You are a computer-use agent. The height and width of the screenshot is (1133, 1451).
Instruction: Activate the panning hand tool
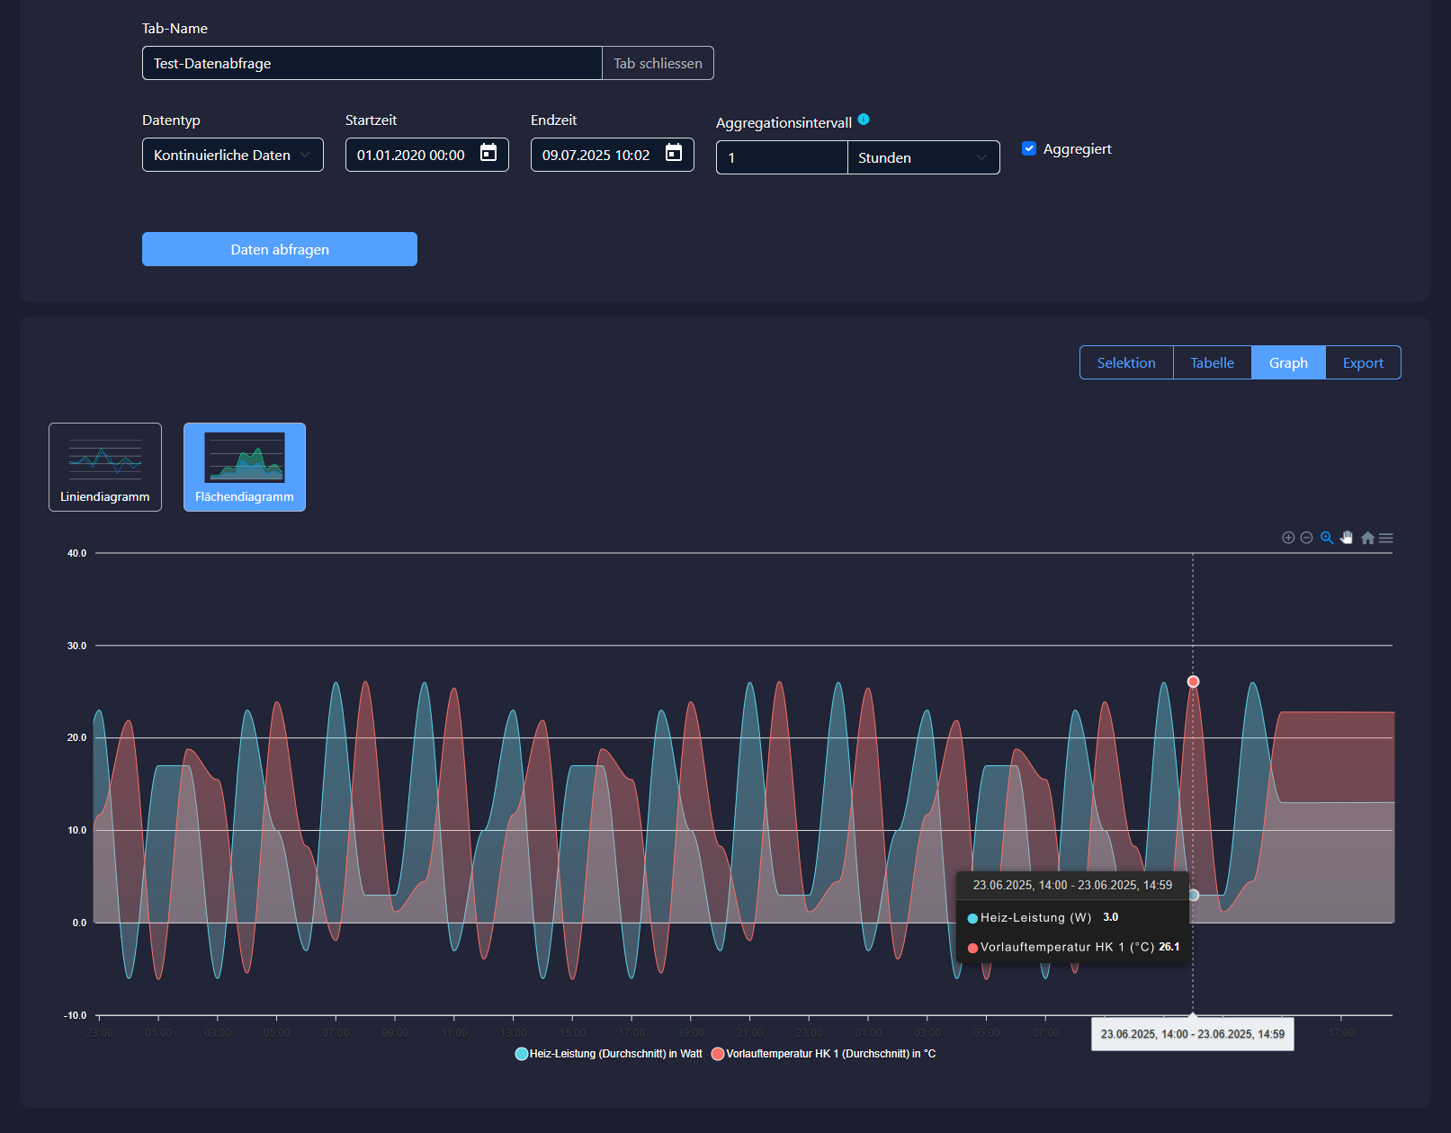pyautogui.click(x=1347, y=538)
